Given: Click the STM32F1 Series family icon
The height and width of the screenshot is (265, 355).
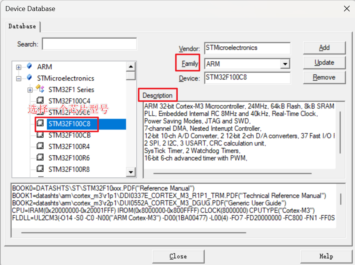Looking at the screenshot, I should [x=40, y=89].
